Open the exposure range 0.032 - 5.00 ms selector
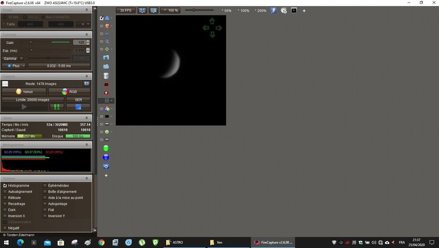This screenshot has height=248, width=439. pyautogui.click(x=59, y=66)
